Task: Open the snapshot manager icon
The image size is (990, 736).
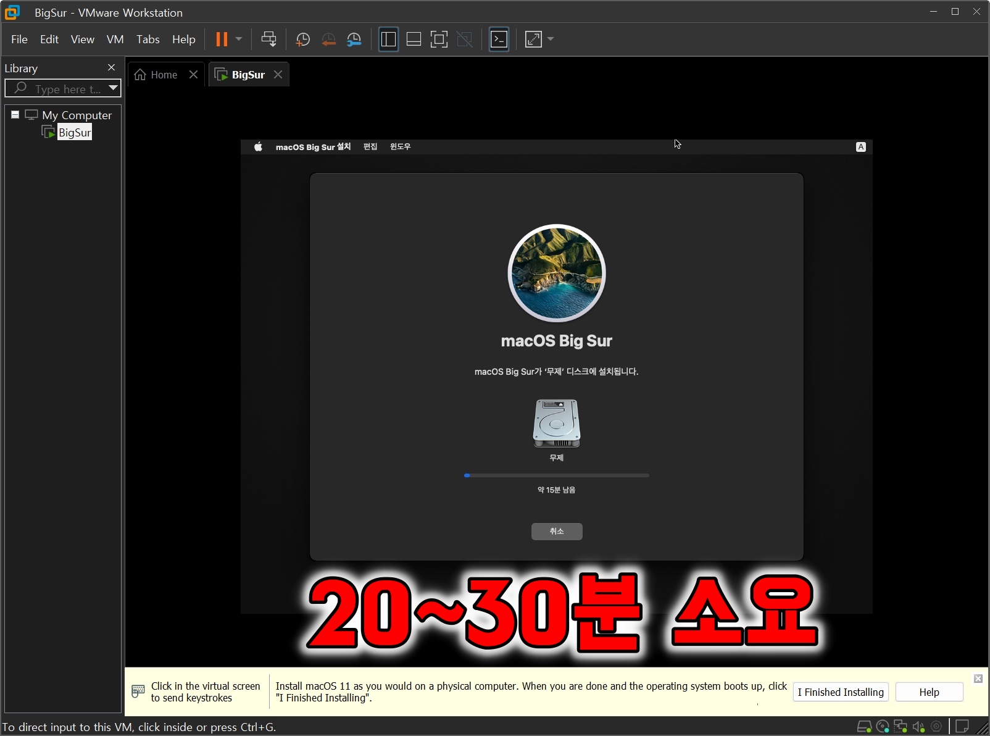Action: [x=354, y=40]
